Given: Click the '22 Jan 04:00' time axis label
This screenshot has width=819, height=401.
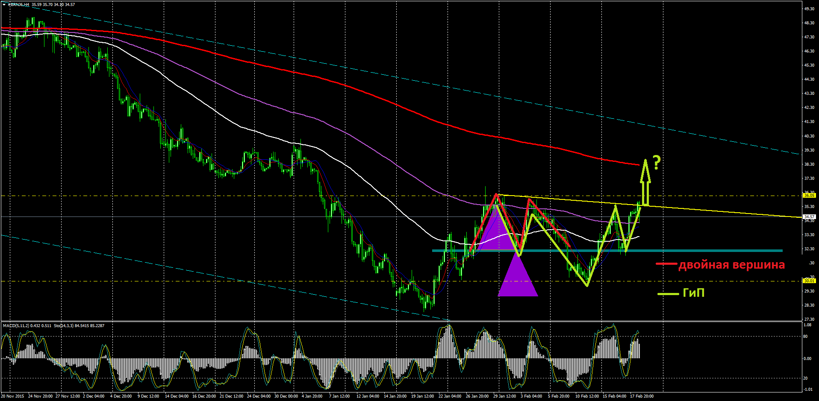Looking at the screenshot, I should 450,396.
